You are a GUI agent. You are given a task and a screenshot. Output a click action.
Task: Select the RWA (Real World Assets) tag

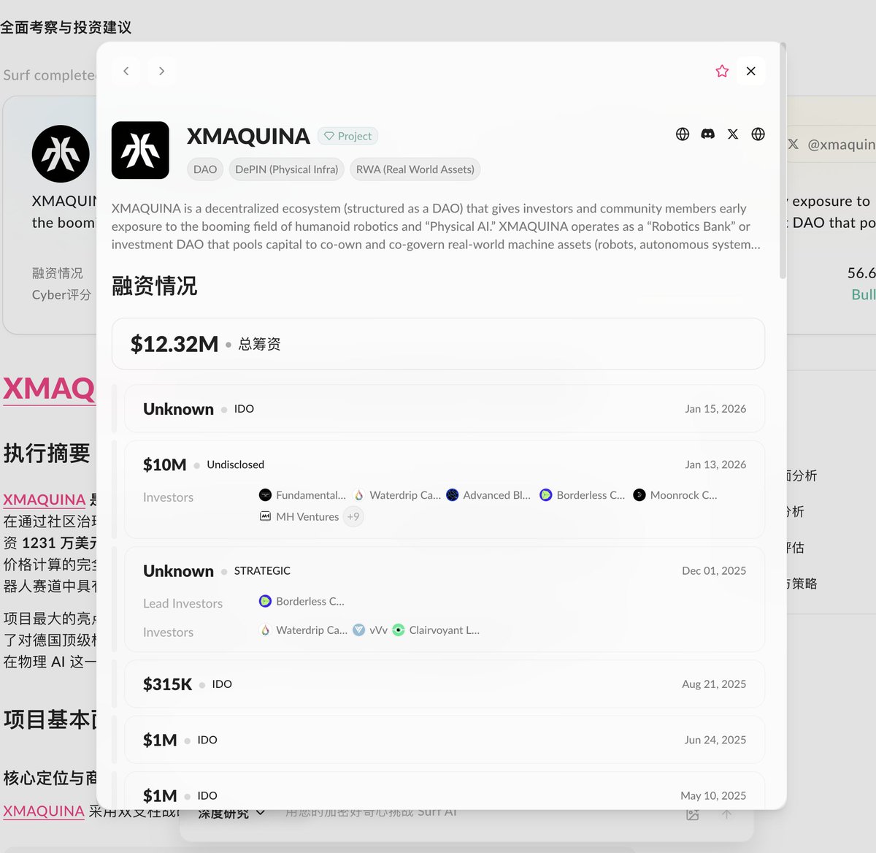pos(415,169)
